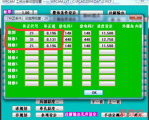Go to 上一页 in WPCAM window
This screenshot has height=120, width=149.
click(x=114, y=102)
